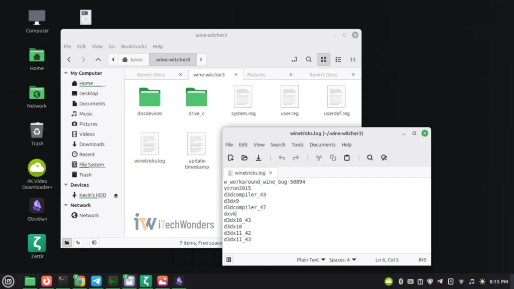The height and width of the screenshot is (289, 514).
Task: Open the Bookmarks menu in Nemo
Action: (134, 46)
